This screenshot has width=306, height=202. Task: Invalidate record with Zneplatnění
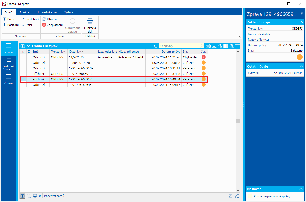click(x=52, y=25)
